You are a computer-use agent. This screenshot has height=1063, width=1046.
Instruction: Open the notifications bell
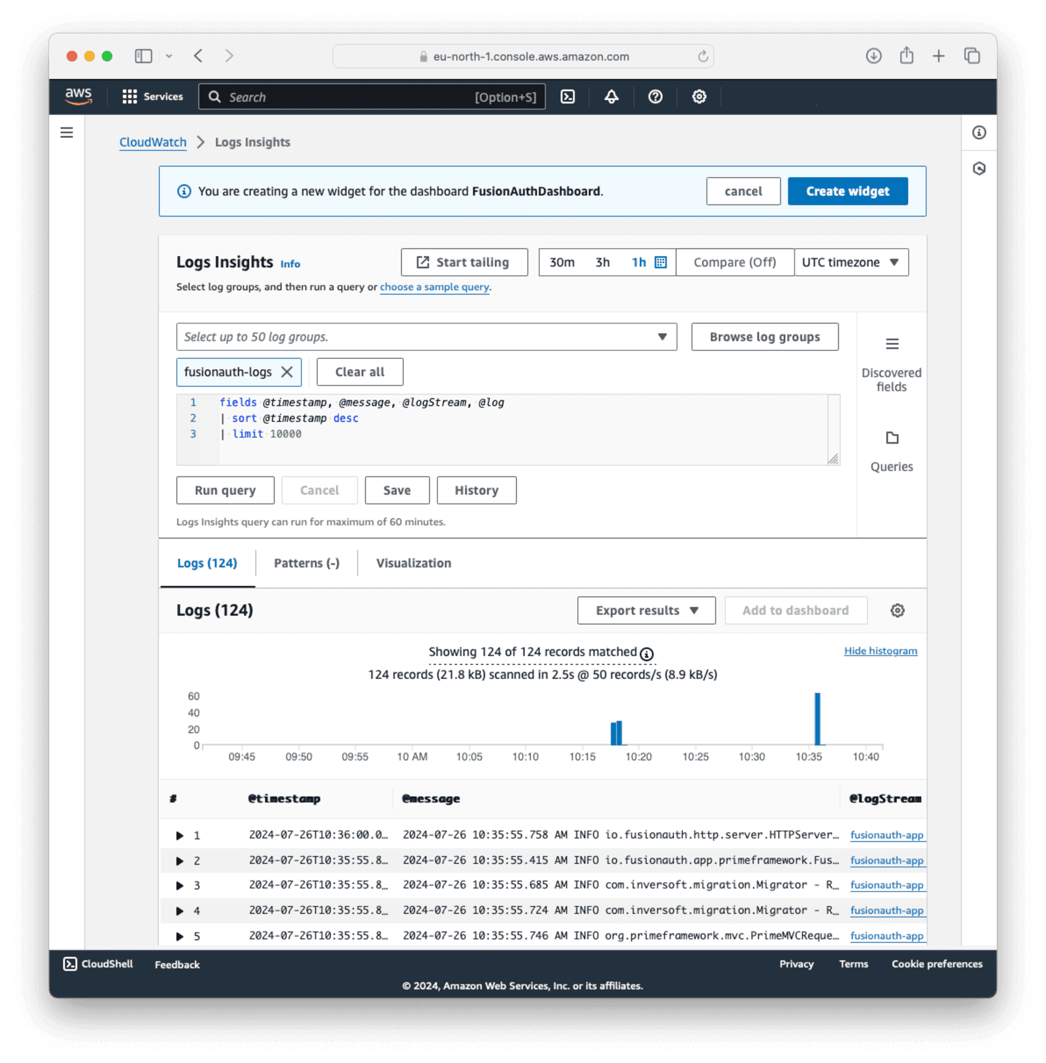(611, 97)
